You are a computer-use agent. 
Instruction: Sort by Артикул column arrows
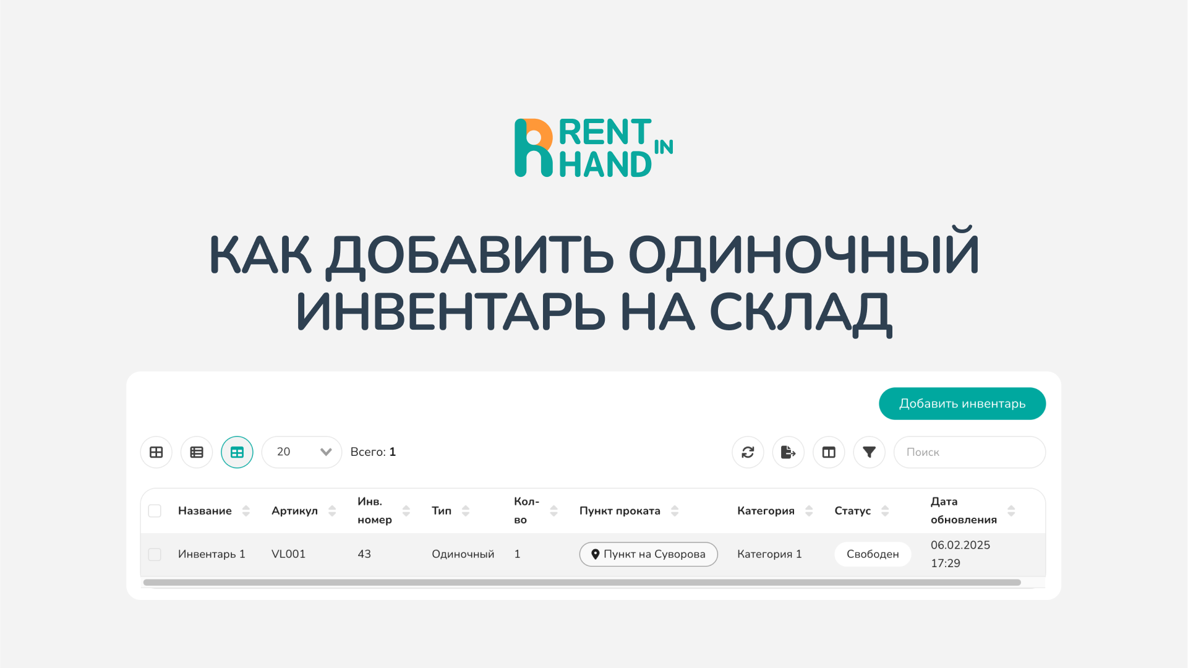[x=332, y=511]
